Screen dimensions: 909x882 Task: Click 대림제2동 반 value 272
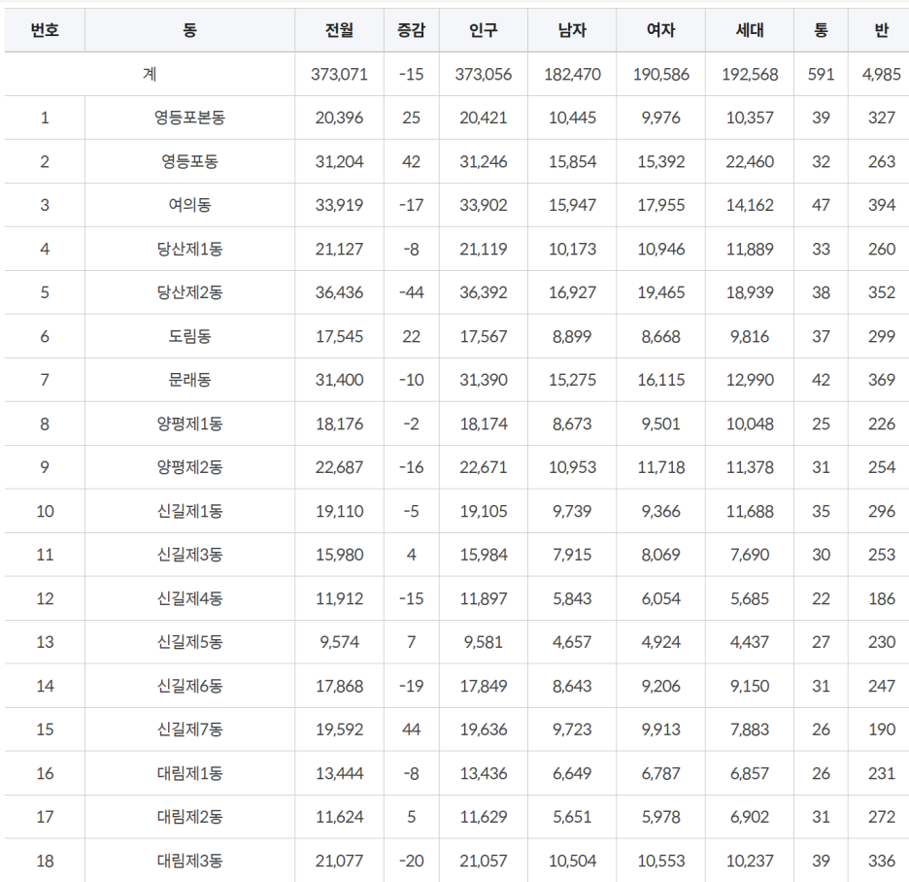[x=881, y=817]
